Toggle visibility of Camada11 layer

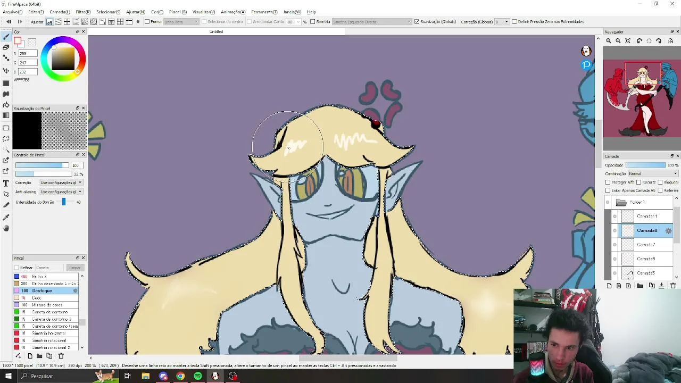[614, 217]
